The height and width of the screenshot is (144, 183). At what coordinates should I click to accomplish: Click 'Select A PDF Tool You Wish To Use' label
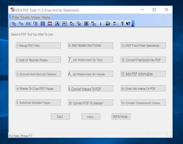click(x=32, y=34)
